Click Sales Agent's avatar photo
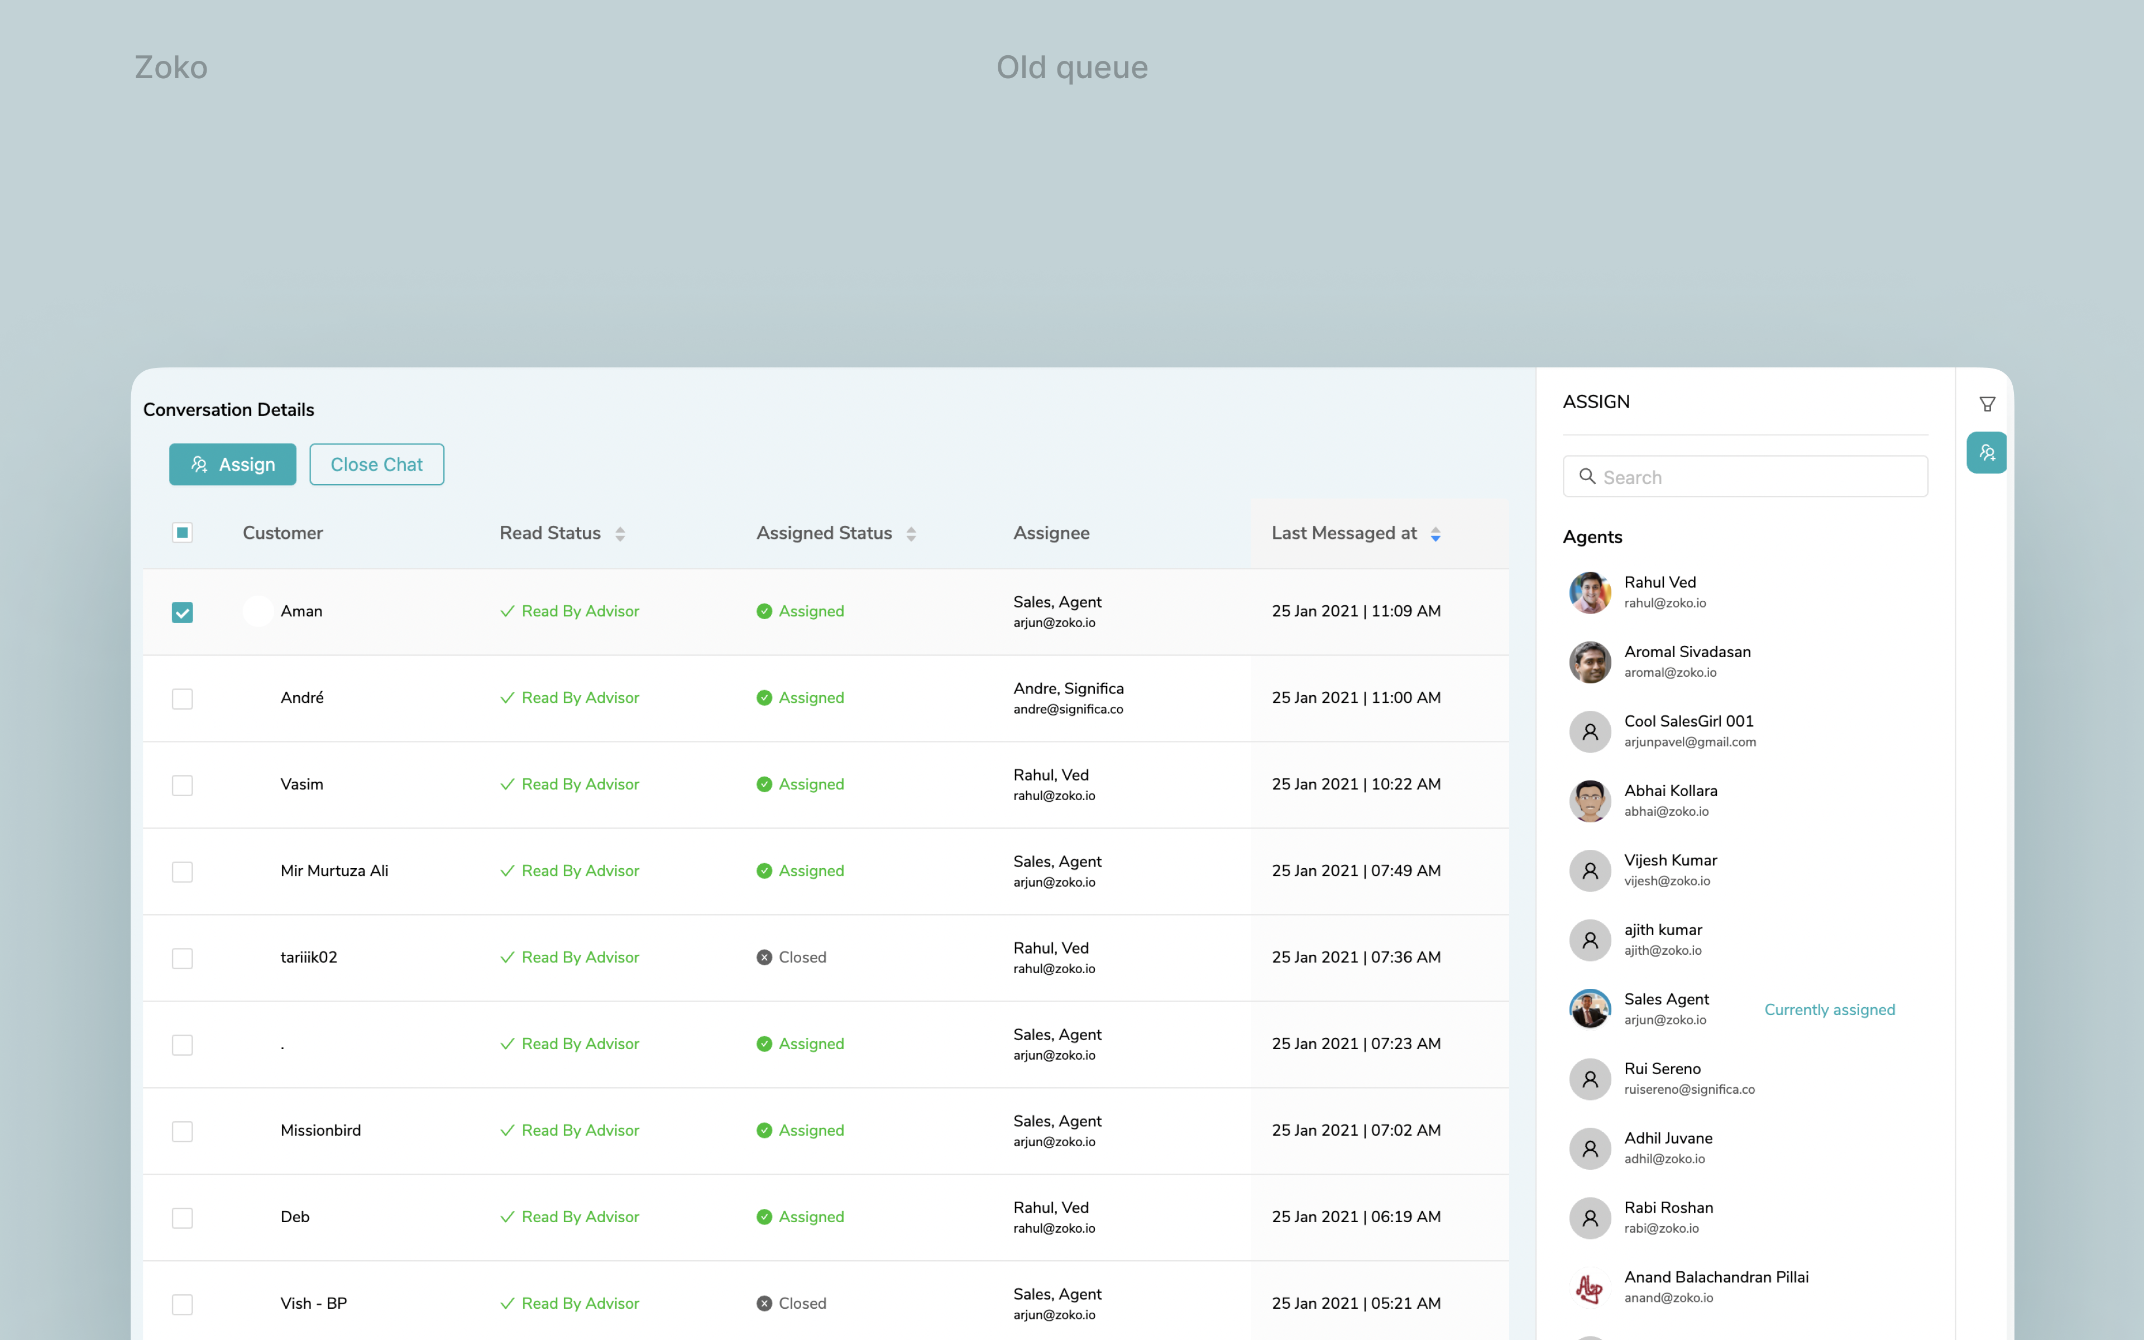This screenshot has width=2144, height=1340. pos(1590,1008)
